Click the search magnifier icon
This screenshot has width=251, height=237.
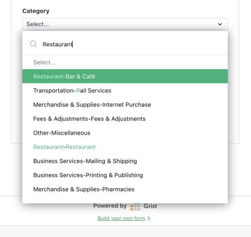coord(33,44)
